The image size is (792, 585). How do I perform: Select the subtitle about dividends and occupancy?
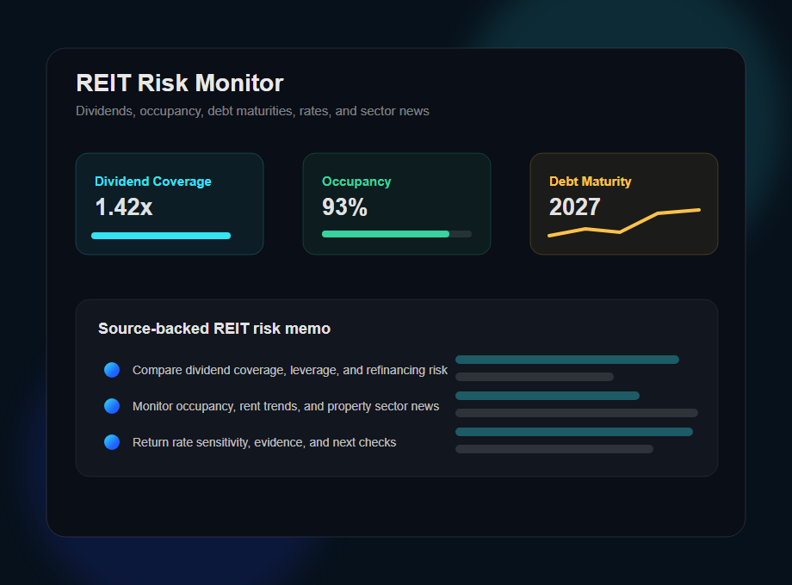[x=252, y=111]
